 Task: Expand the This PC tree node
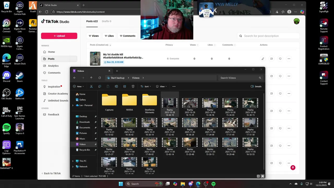coord(73,161)
